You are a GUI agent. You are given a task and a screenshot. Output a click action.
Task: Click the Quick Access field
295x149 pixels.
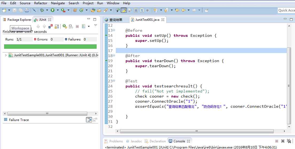coord(286,10)
